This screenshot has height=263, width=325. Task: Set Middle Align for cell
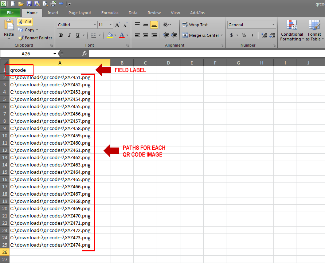(x=146, y=25)
